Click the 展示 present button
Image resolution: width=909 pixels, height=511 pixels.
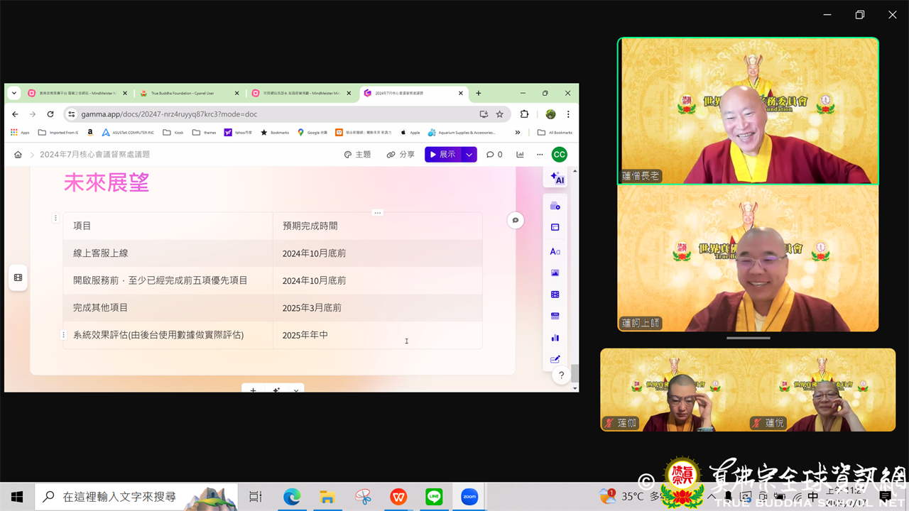pos(442,155)
